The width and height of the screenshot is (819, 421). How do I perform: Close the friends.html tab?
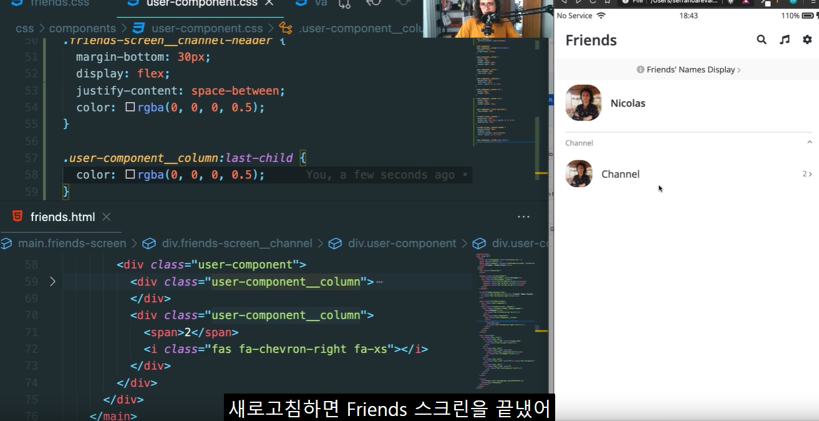[x=107, y=217]
